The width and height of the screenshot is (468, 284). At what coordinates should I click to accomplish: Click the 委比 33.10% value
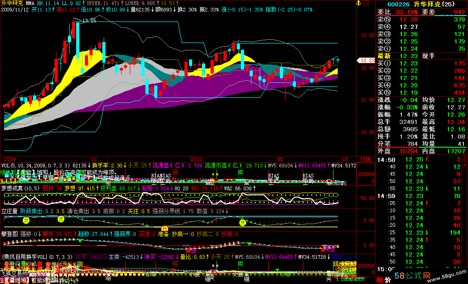407,12
